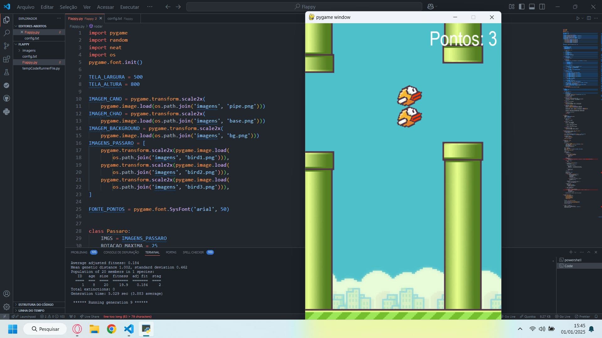Viewport: 602px width, 338px height.
Task: Open VS Code notifications bell in the status bar
Action: (x=596, y=316)
